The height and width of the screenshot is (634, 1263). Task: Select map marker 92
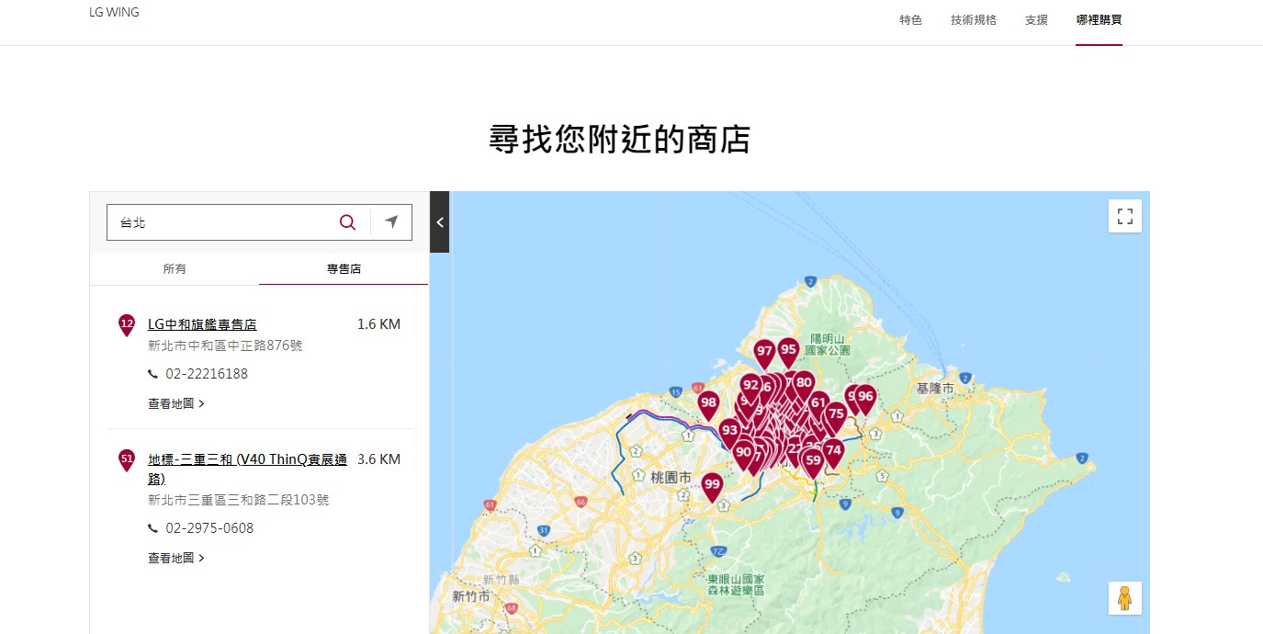(750, 386)
